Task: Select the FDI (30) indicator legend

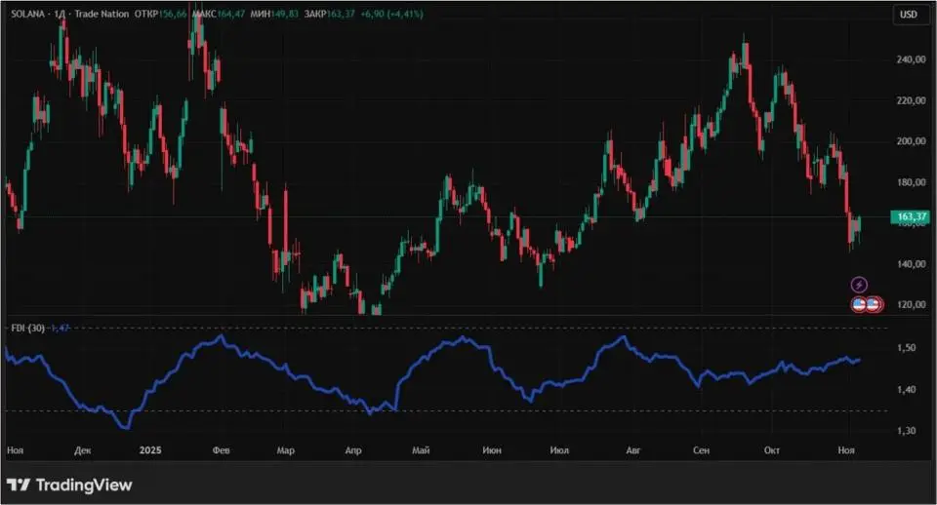Action: 25,329
